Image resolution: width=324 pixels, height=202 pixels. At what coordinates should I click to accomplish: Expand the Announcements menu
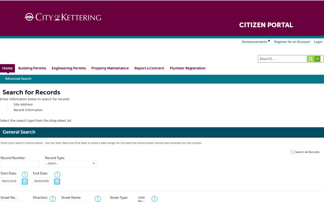tap(256, 42)
